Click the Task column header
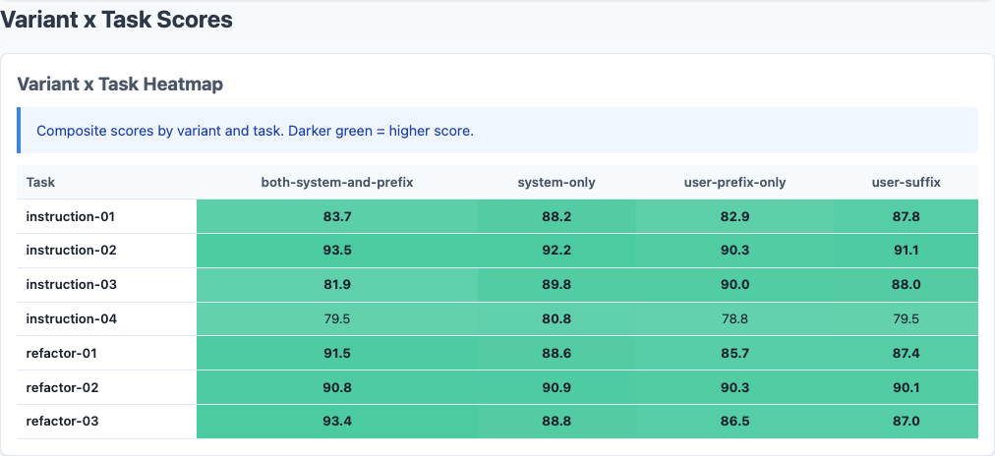 point(40,182)
